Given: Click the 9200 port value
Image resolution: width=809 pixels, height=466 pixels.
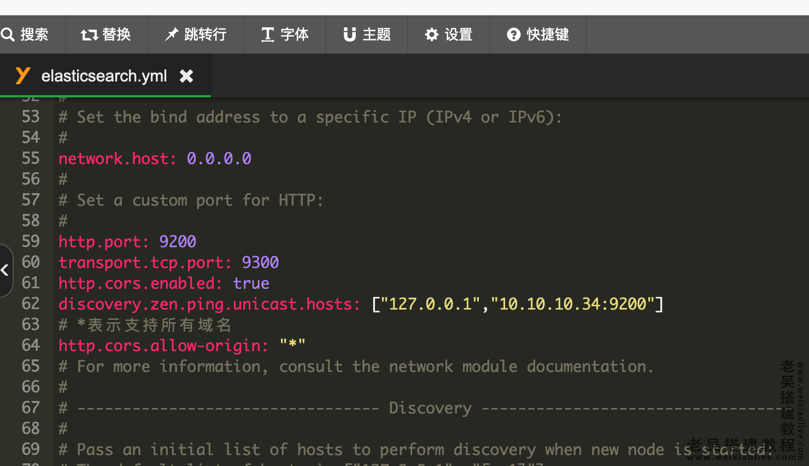Looking at the screenshot, I should pyautogui.click(x=178, y=242).
